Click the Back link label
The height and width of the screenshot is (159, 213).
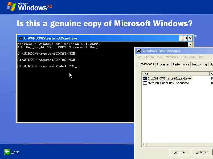(x=15, y=152)
